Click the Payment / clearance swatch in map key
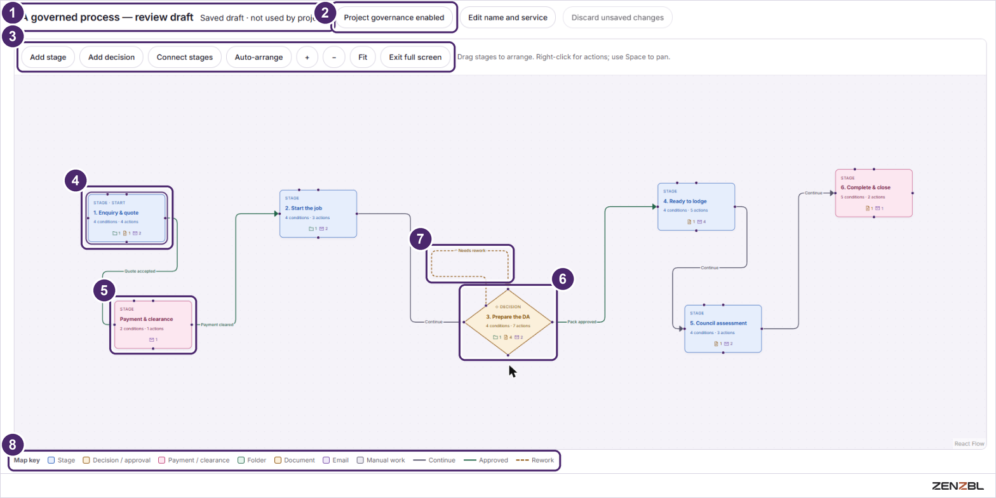 tap(161, 460)
